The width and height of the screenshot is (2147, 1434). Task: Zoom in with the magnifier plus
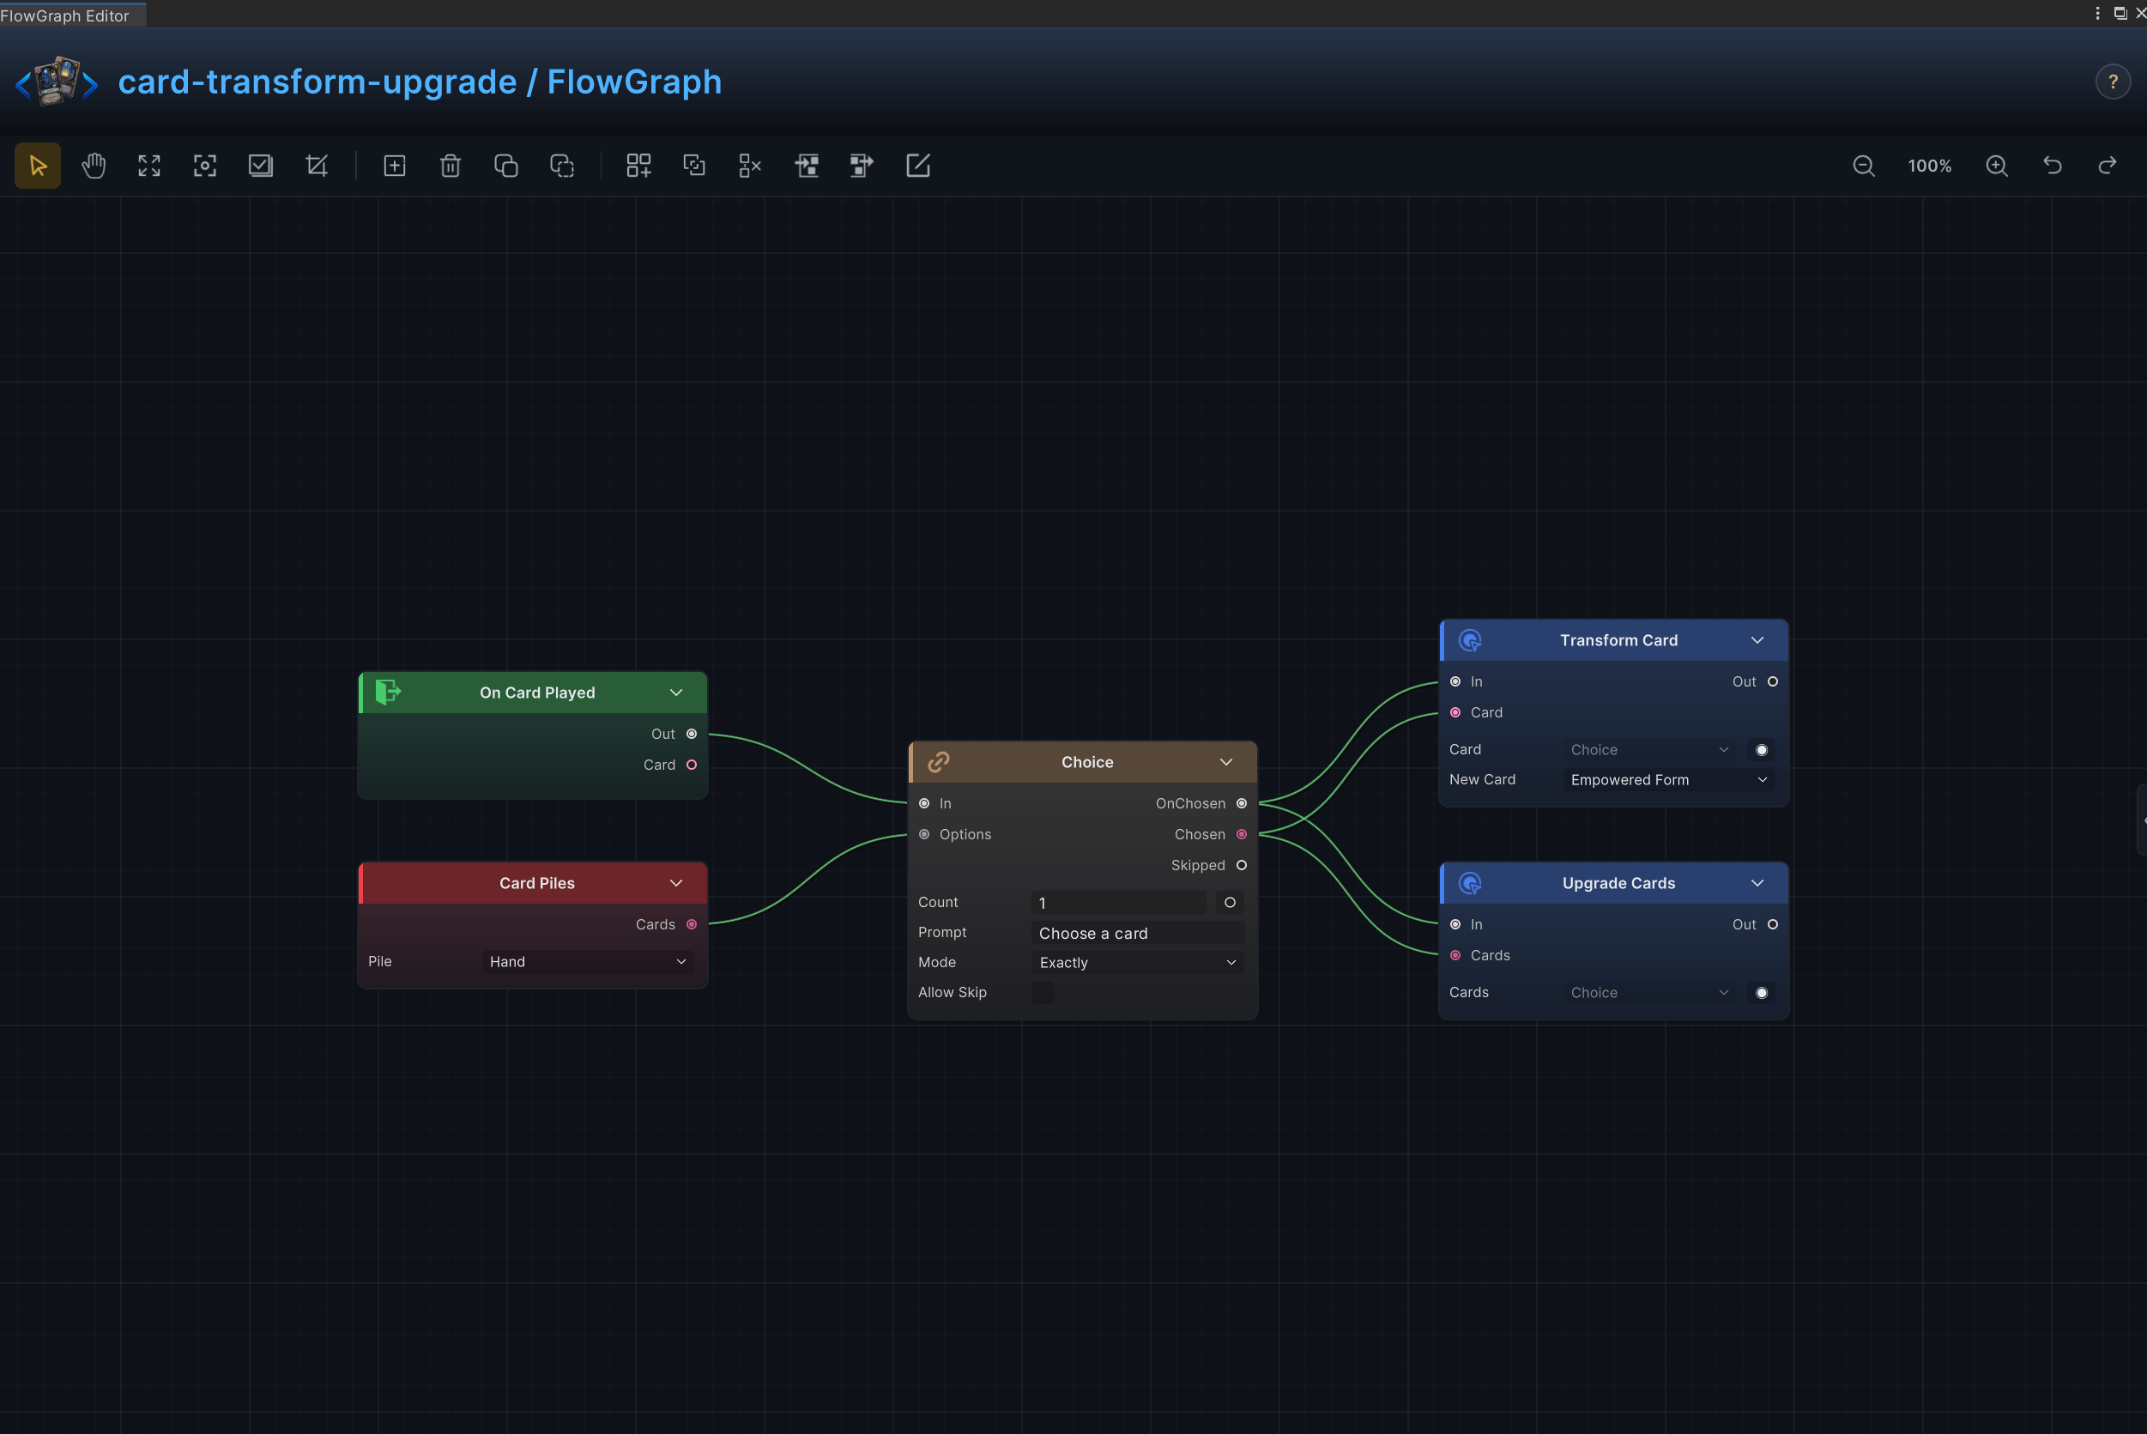pos(1997,166)
